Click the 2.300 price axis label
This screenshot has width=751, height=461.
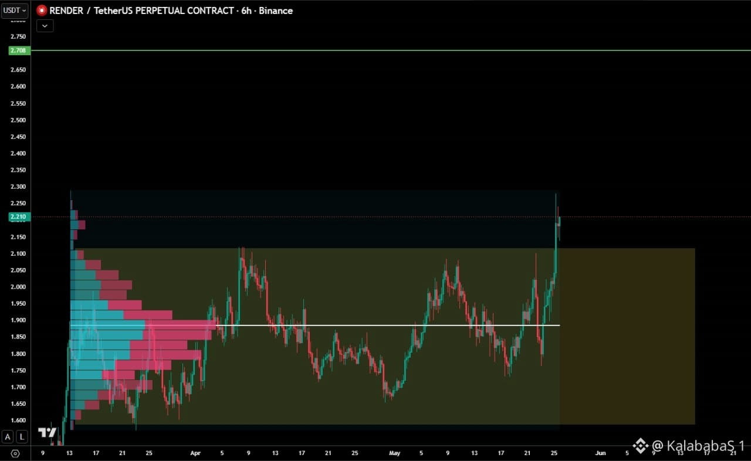[x=18, y=187]
